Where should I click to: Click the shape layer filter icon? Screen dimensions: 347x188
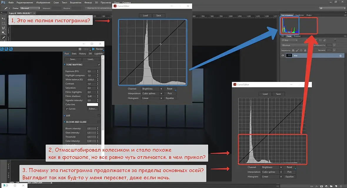click(x=320, y=40)
